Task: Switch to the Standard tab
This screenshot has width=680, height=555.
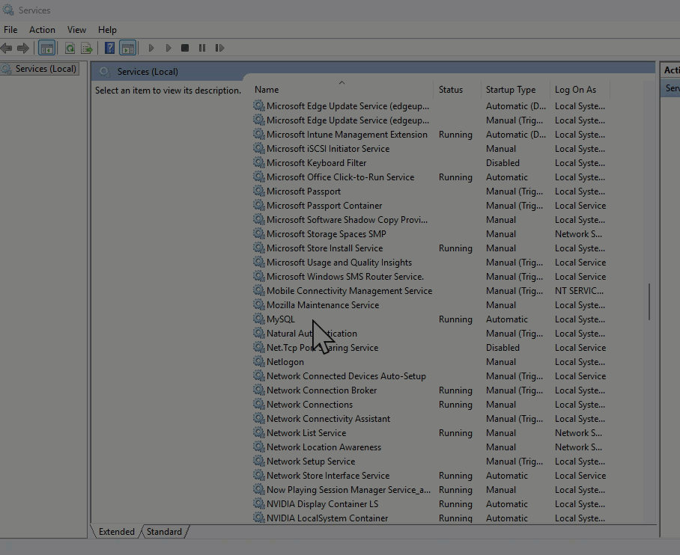Action: pyautogui.click(x=164, y=532)
